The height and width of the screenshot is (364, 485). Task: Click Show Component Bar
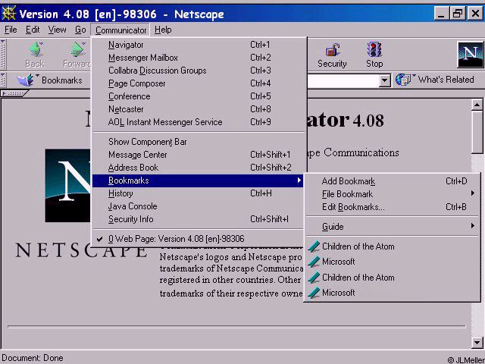(x=198, y=142)
